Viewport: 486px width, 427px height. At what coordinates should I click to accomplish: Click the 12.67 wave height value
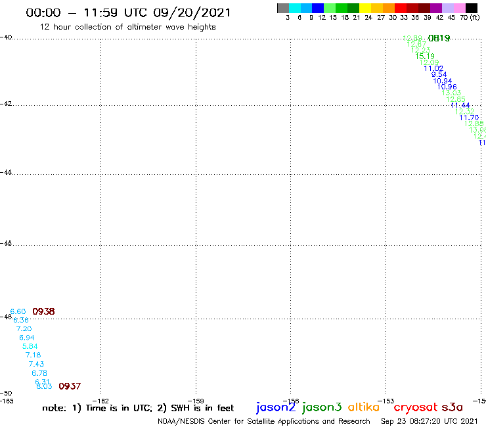coord(416,44)
